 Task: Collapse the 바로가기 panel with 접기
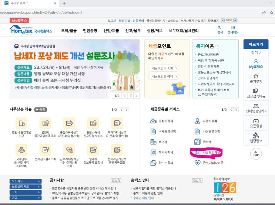tap(256, 52)
